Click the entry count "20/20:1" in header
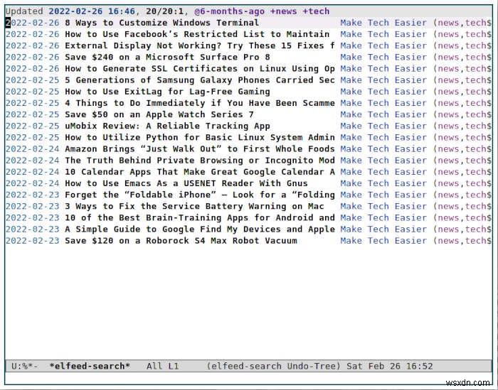The width and height of the screenshot is (498, 390). [x=165, y=11]
